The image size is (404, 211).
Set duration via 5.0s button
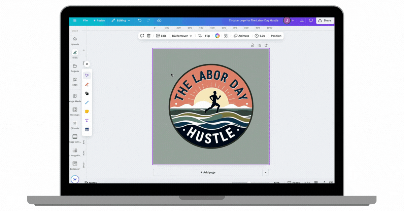click(260, 36)
